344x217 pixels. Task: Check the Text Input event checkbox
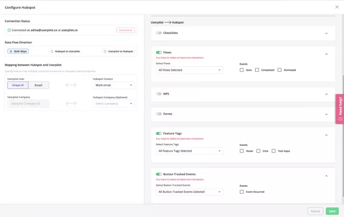(273, 151)
